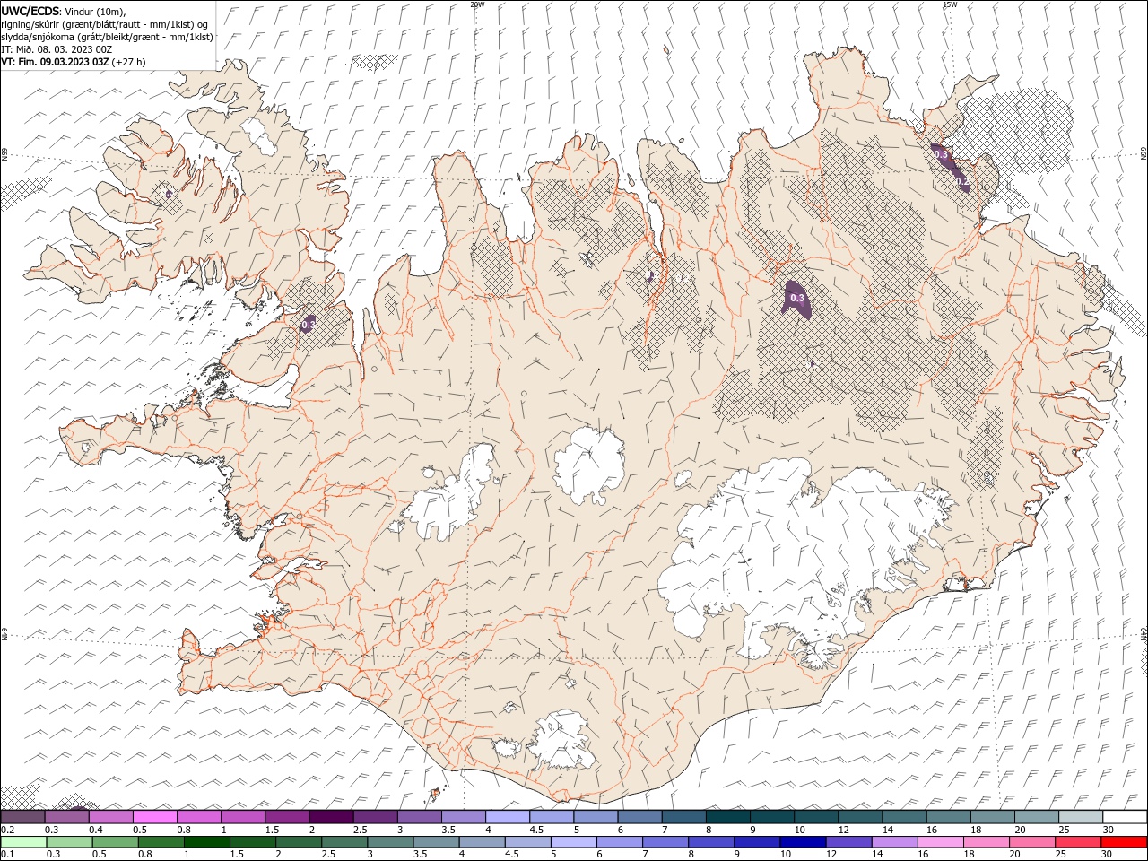Image resolution: width=1148 pixels, height=861 pixels.
Task: Click the white Mýrdalsjökull glacier on south coast
Action: point(562,740)
